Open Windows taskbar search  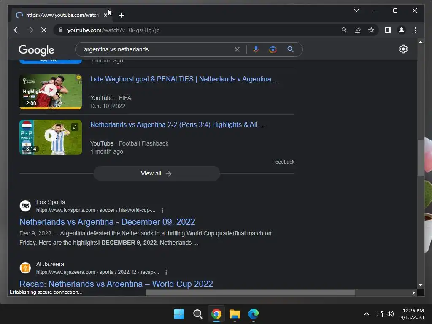pos(197,314)
